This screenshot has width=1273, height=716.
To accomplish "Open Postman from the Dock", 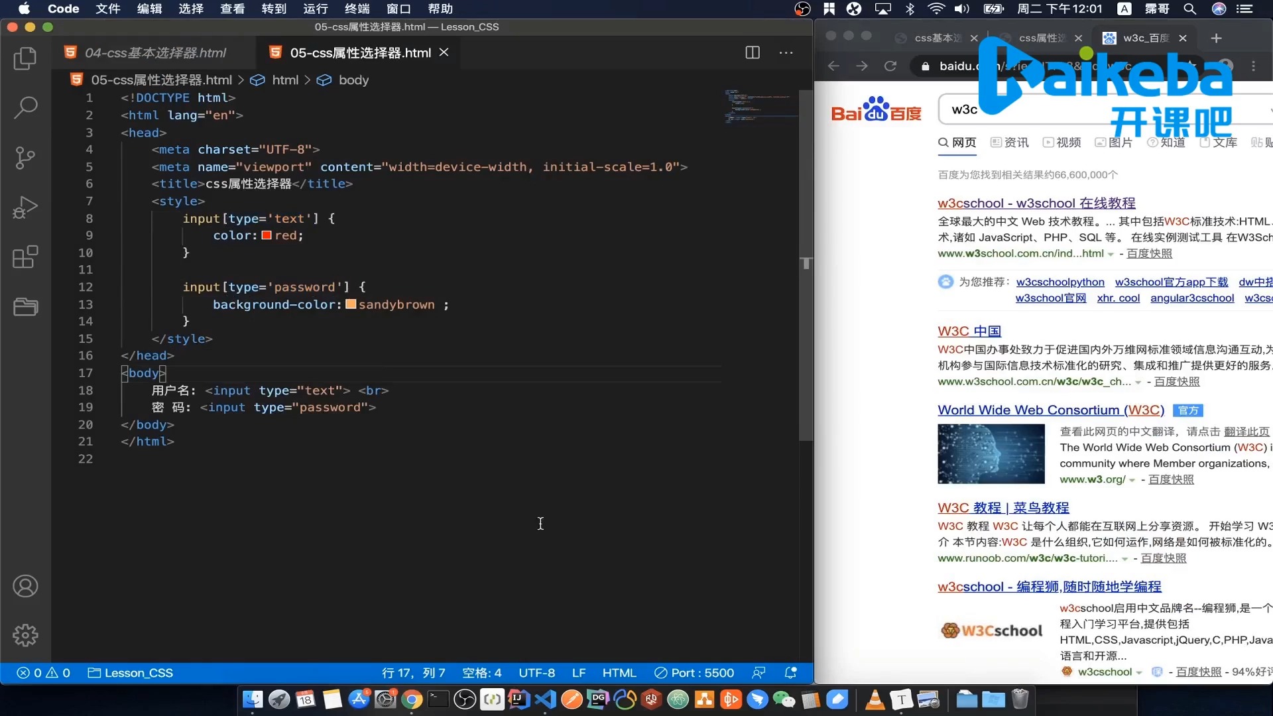I will [x=572, y=699].
